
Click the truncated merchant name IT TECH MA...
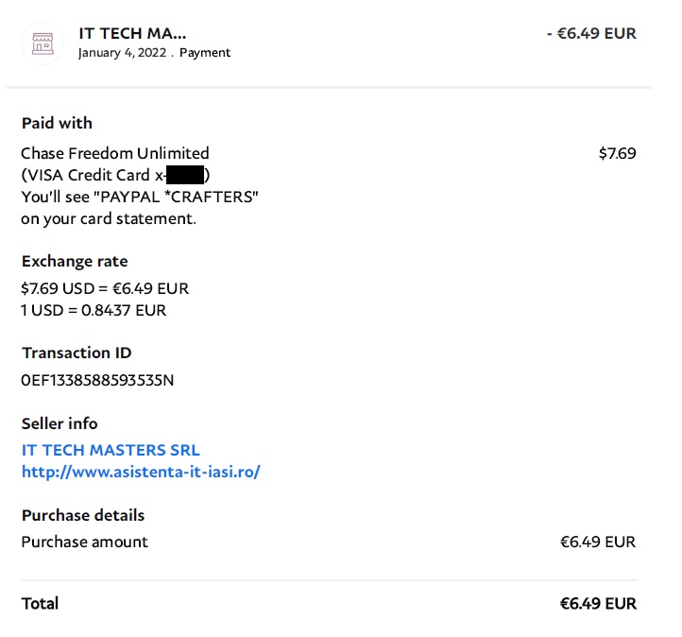132,34
